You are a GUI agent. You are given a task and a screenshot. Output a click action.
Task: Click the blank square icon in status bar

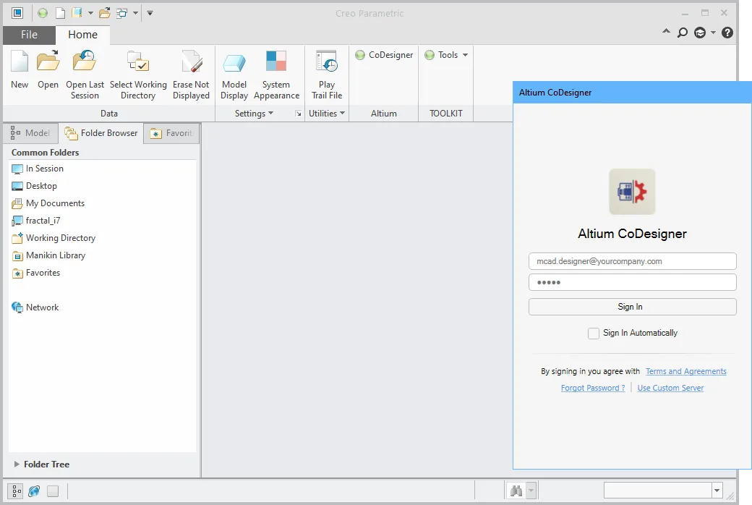click(x=53, y=491)
